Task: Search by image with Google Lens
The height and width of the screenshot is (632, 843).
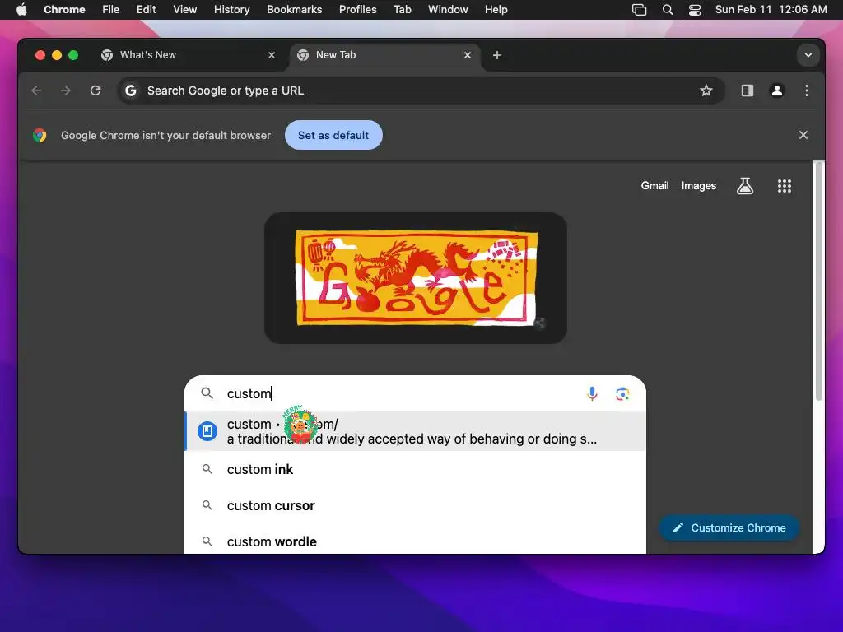Action: 622,394
